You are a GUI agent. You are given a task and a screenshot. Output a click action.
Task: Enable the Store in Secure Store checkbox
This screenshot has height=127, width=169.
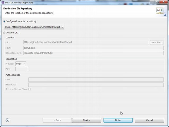(x=30, y=89)
